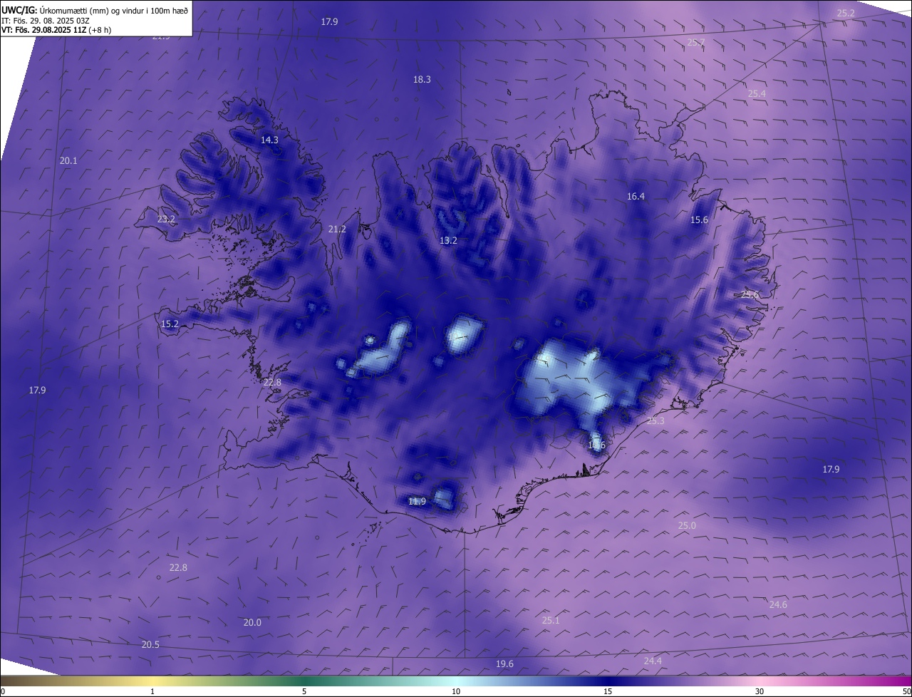Click the 25.0 value label
912x697 pixels.
(x=687, y=525)
